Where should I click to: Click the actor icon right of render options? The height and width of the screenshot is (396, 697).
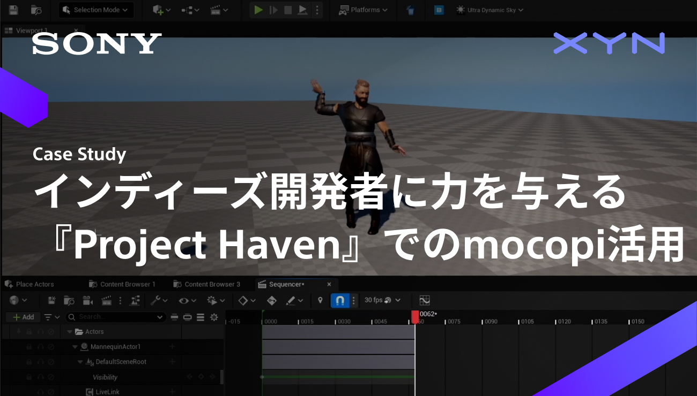pyautogui.click(x=135, y=301)
